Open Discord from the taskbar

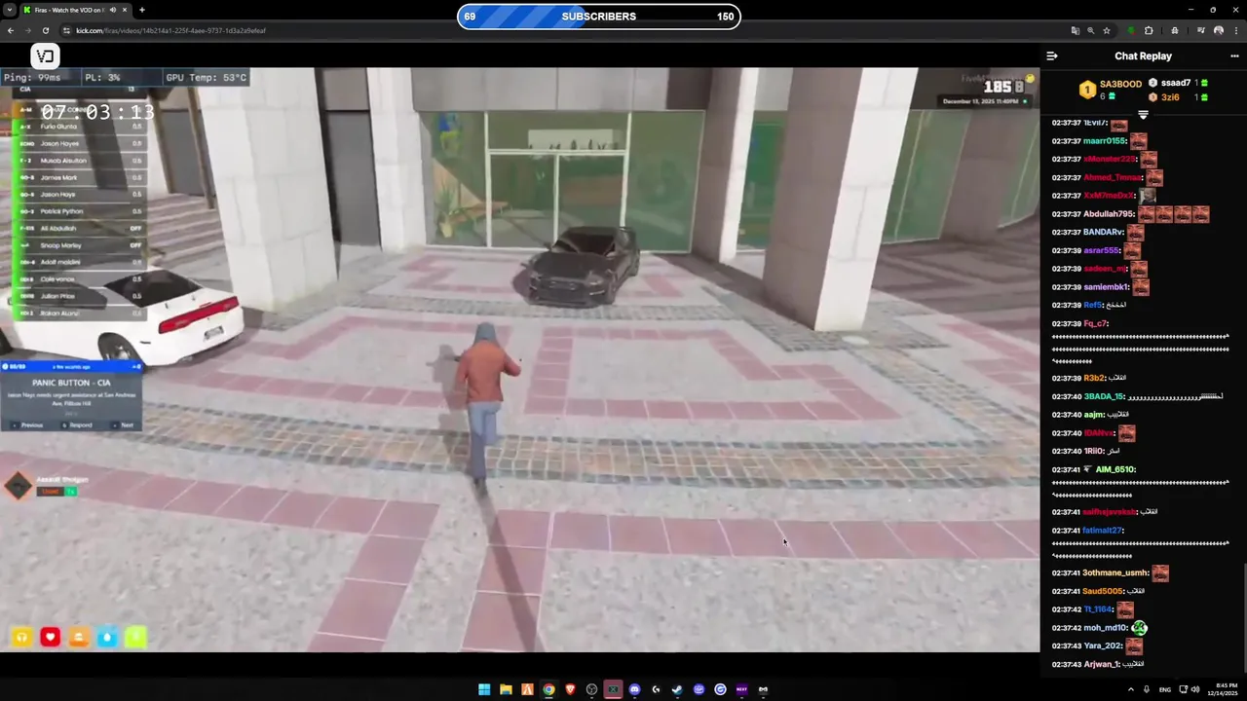pyautogui.click(x=634, y=689)
